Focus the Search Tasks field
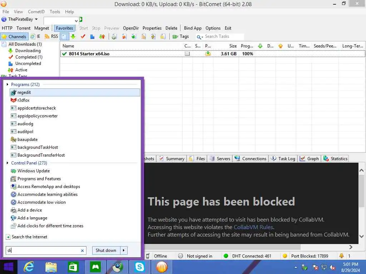 point(224,37)
